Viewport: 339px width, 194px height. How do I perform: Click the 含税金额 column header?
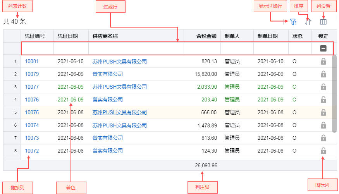click(206, 36)
